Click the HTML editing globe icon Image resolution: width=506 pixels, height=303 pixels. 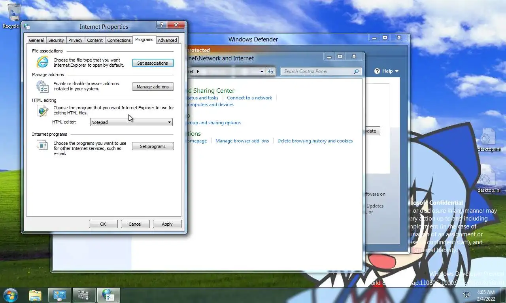pos(42,110)
